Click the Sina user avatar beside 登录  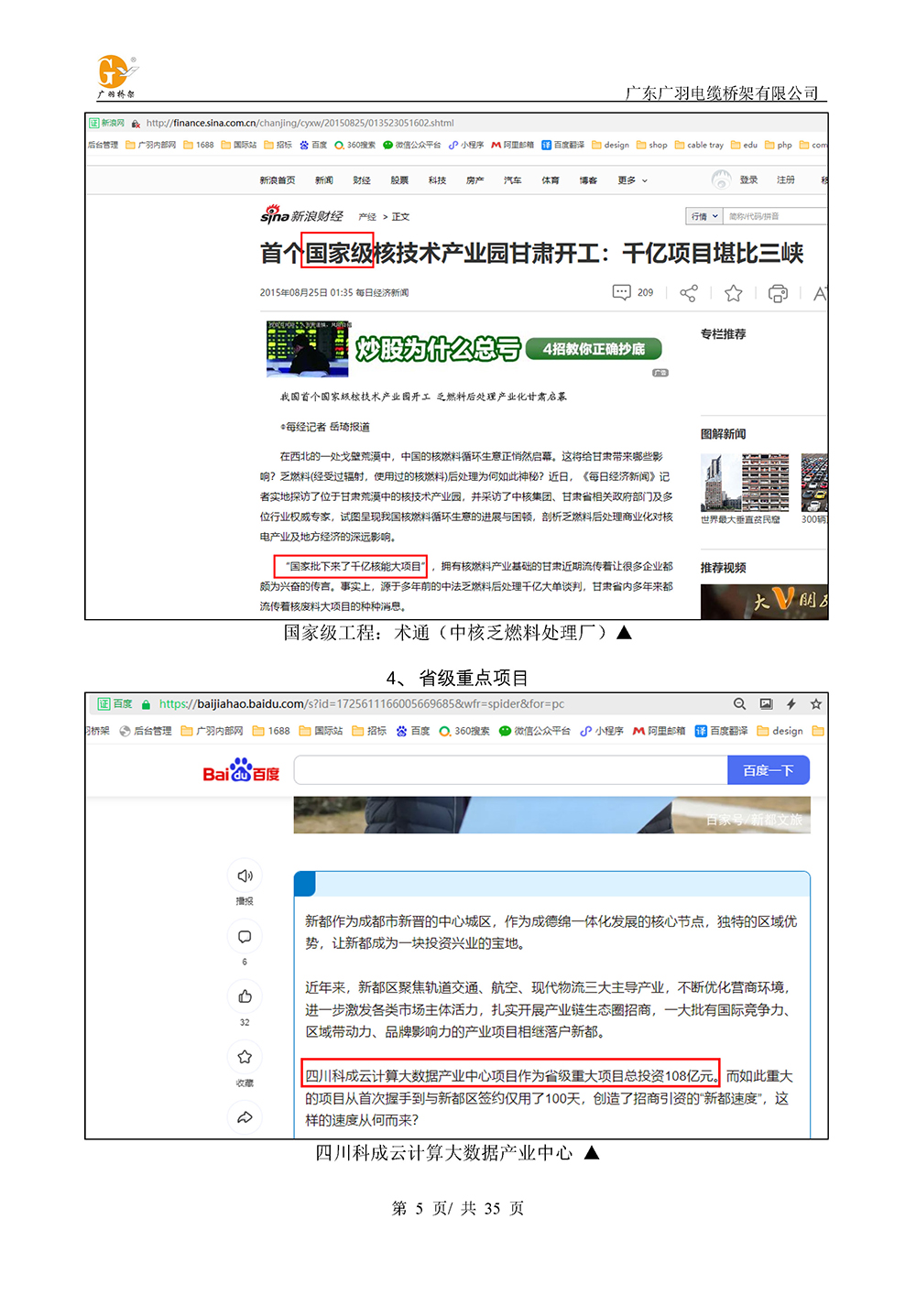click(x=722, y=180)
